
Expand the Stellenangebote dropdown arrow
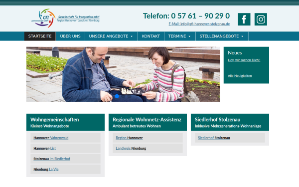tap(242, 36)
